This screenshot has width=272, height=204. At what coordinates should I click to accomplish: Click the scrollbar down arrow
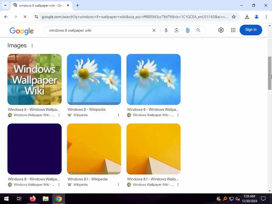(x=270, y=191)
